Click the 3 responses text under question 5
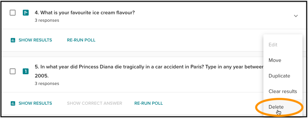308x118 pixels. [x=47, y=84]
